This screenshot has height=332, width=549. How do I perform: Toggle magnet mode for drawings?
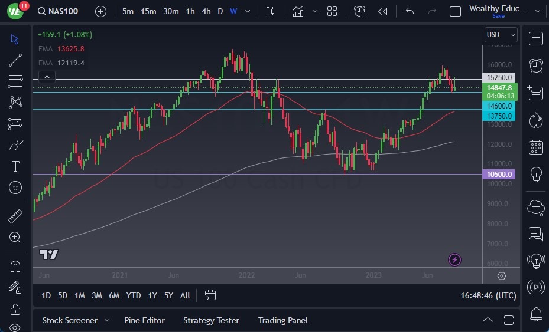click(15, 266)
